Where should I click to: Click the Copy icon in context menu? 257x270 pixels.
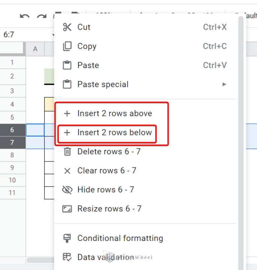[67, 46]
